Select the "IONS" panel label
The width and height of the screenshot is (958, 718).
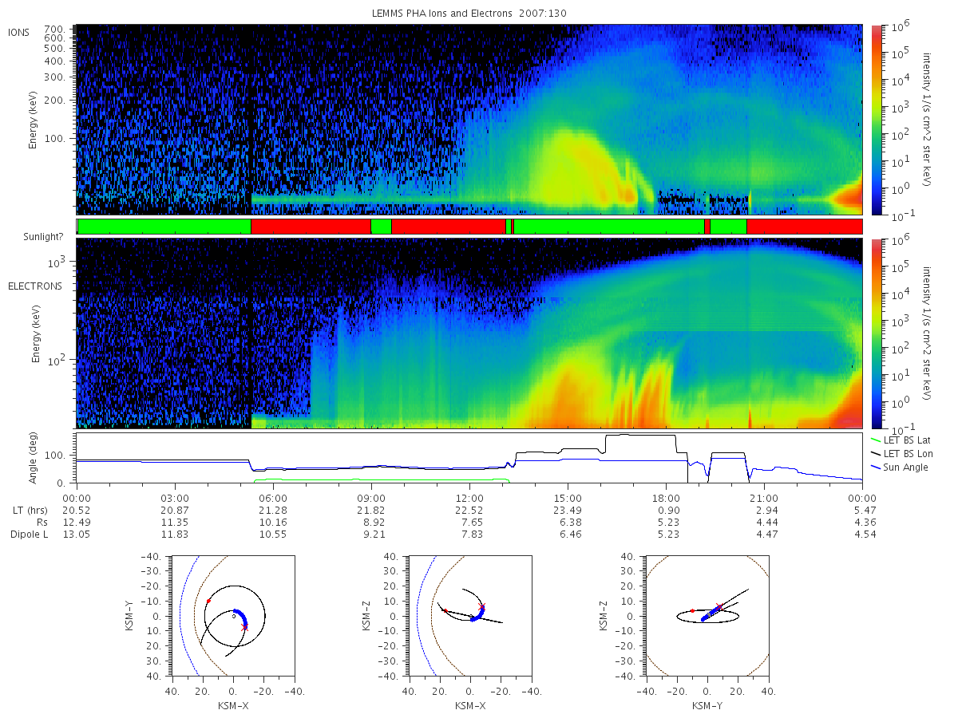(x=20, y=32)
